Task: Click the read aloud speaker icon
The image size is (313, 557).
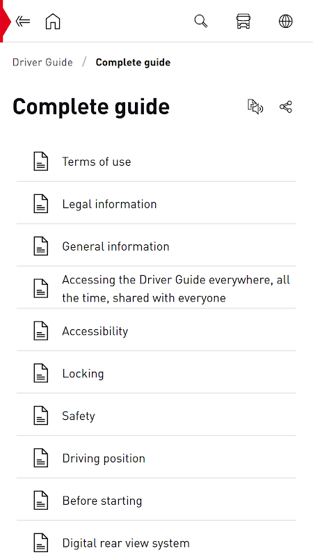Action: pos(255,107)
